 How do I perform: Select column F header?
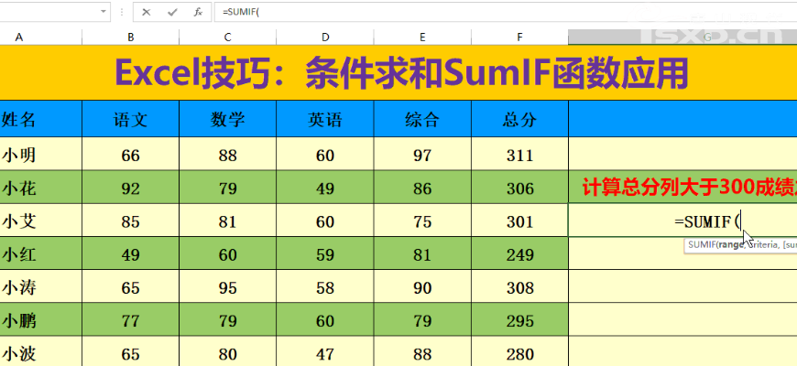[519, 37]
